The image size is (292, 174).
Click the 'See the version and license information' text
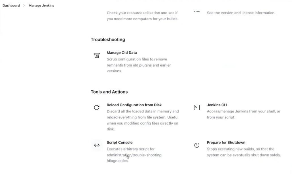(x=241, y=13)
